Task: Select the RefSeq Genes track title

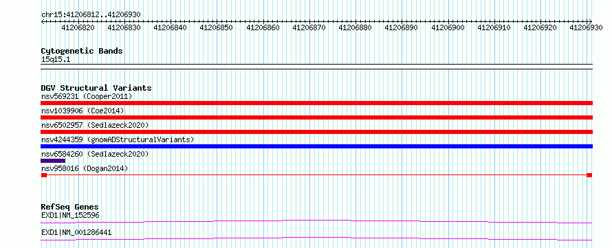Action: click(x=70, y=207)
